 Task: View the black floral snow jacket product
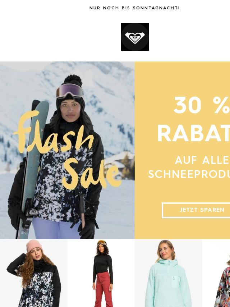(34, 273)
